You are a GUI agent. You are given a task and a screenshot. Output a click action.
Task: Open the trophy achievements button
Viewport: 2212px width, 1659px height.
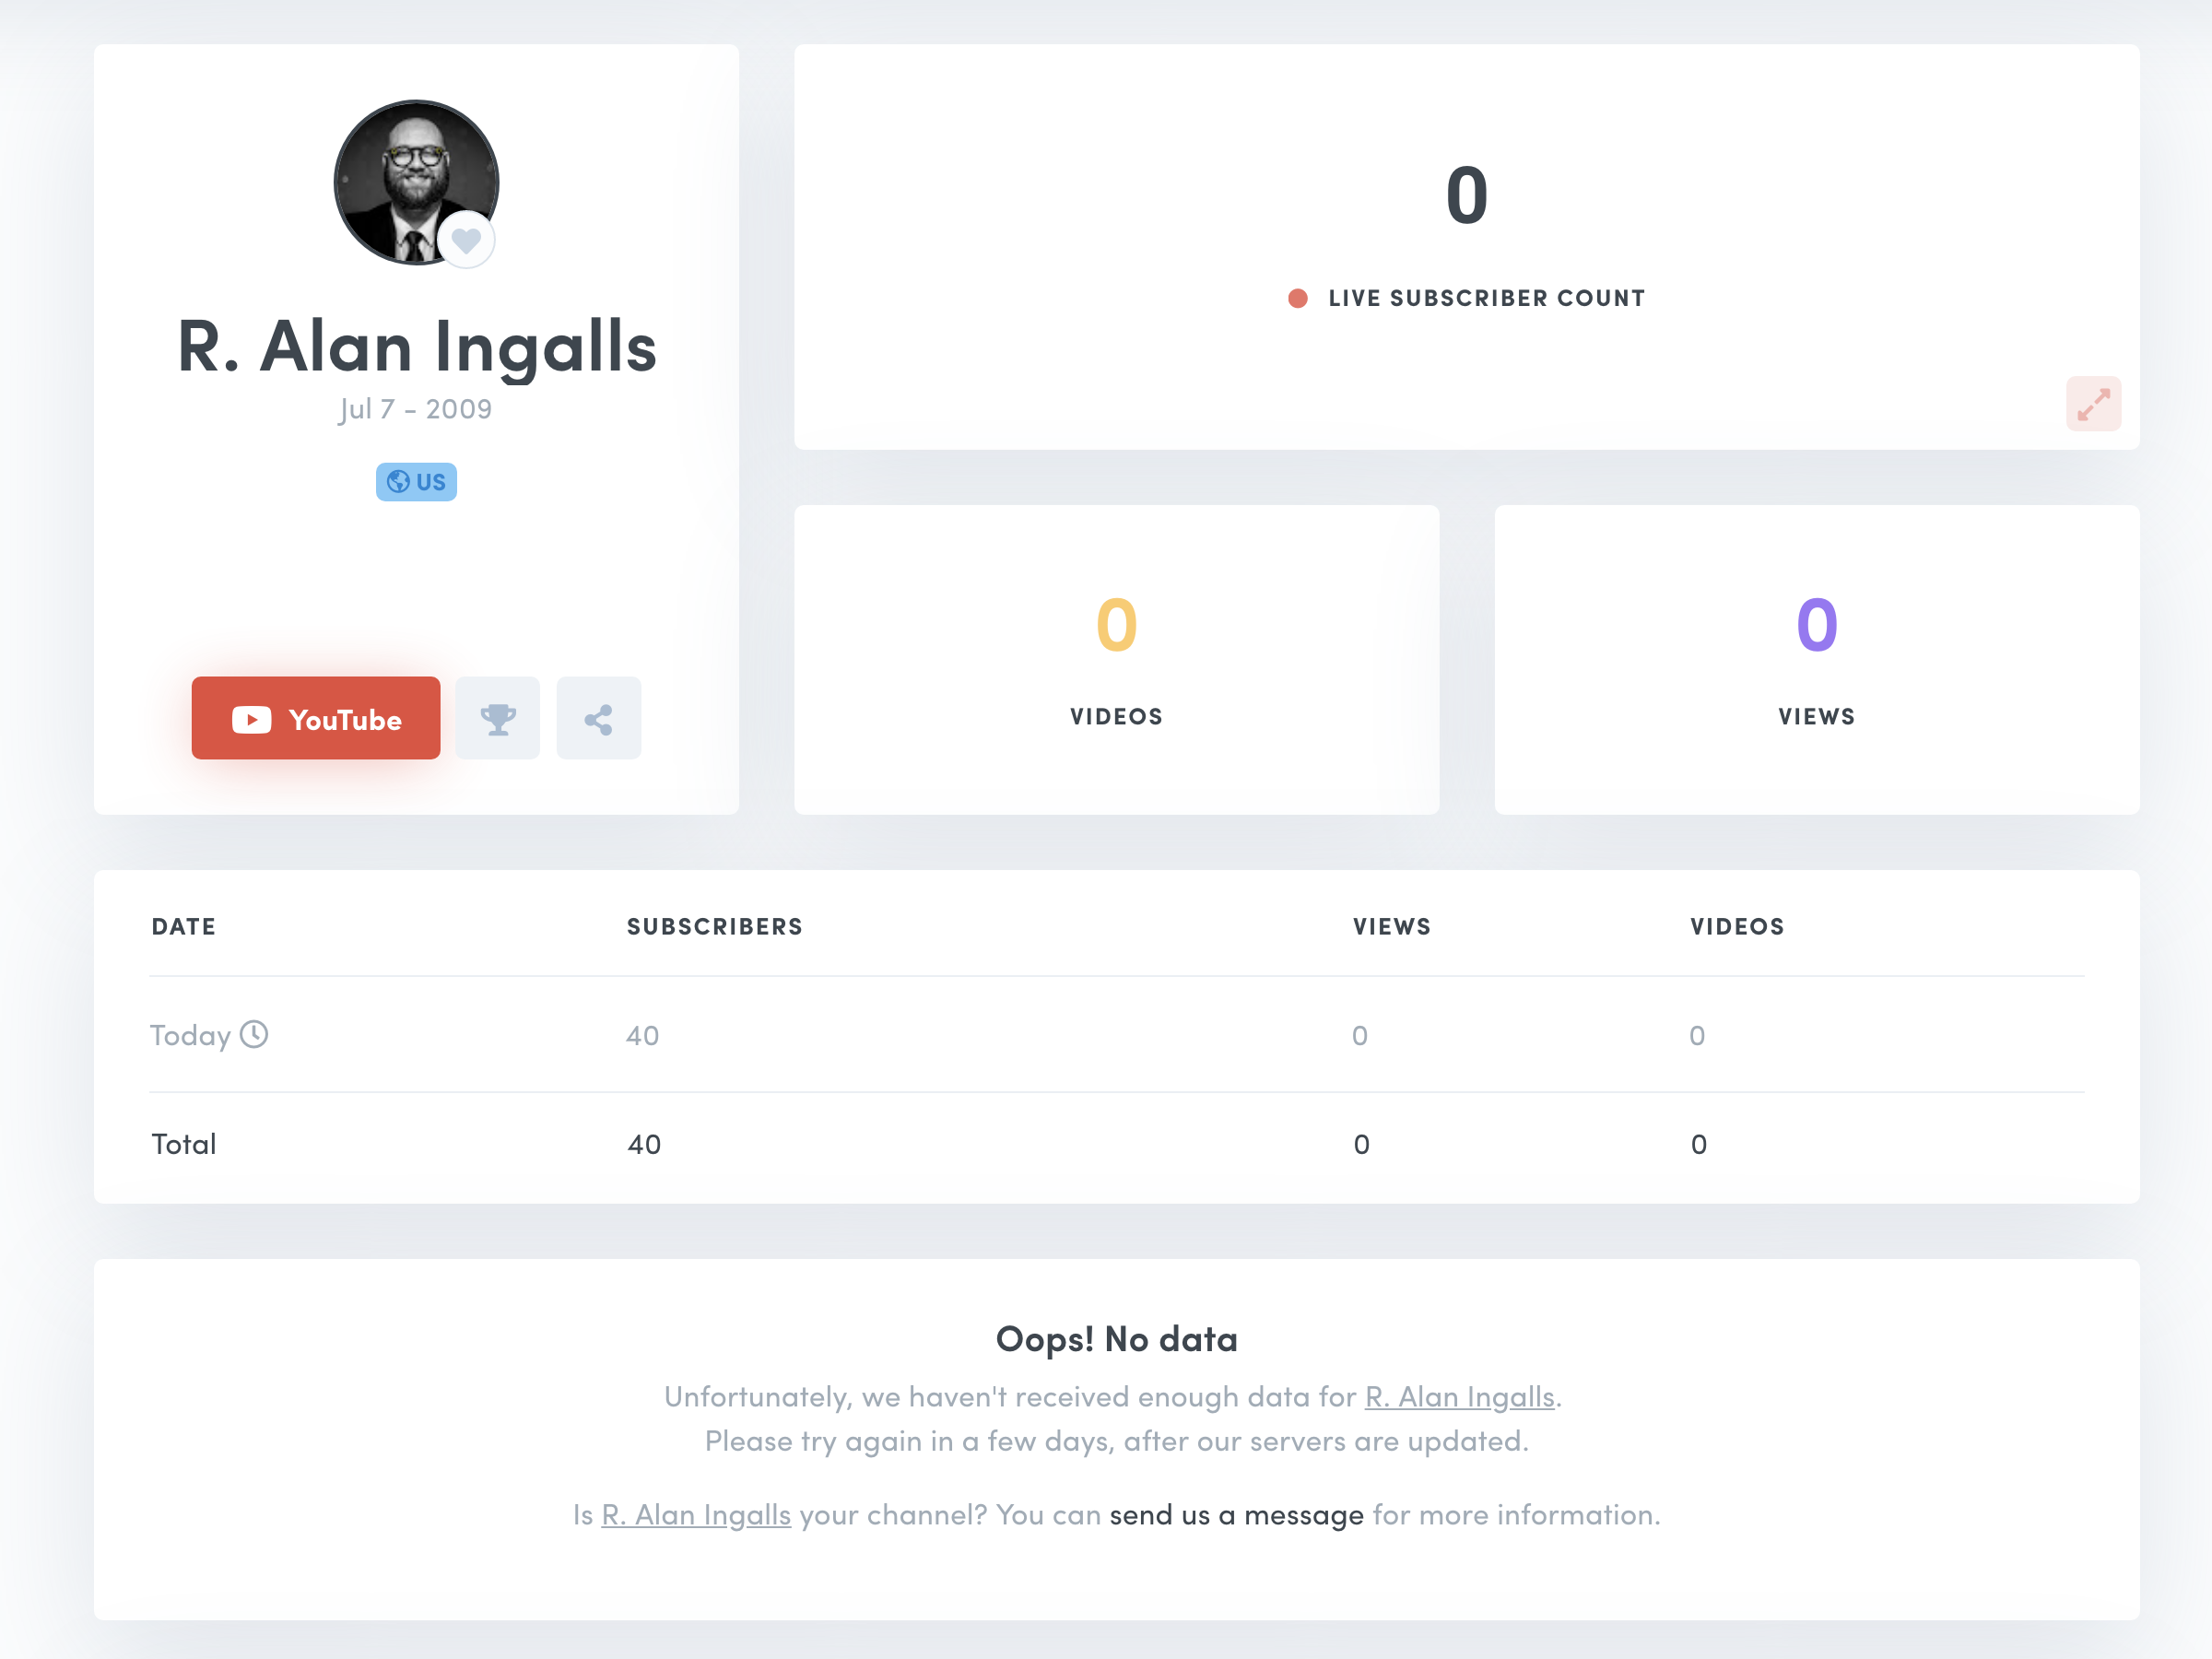497,718
